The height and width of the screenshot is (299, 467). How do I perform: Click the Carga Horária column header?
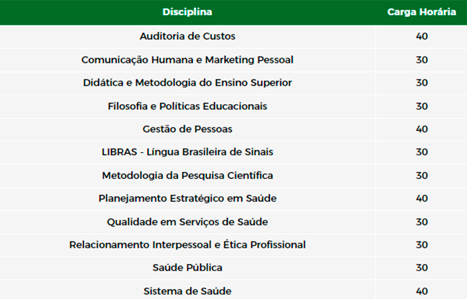pos(422,12)
